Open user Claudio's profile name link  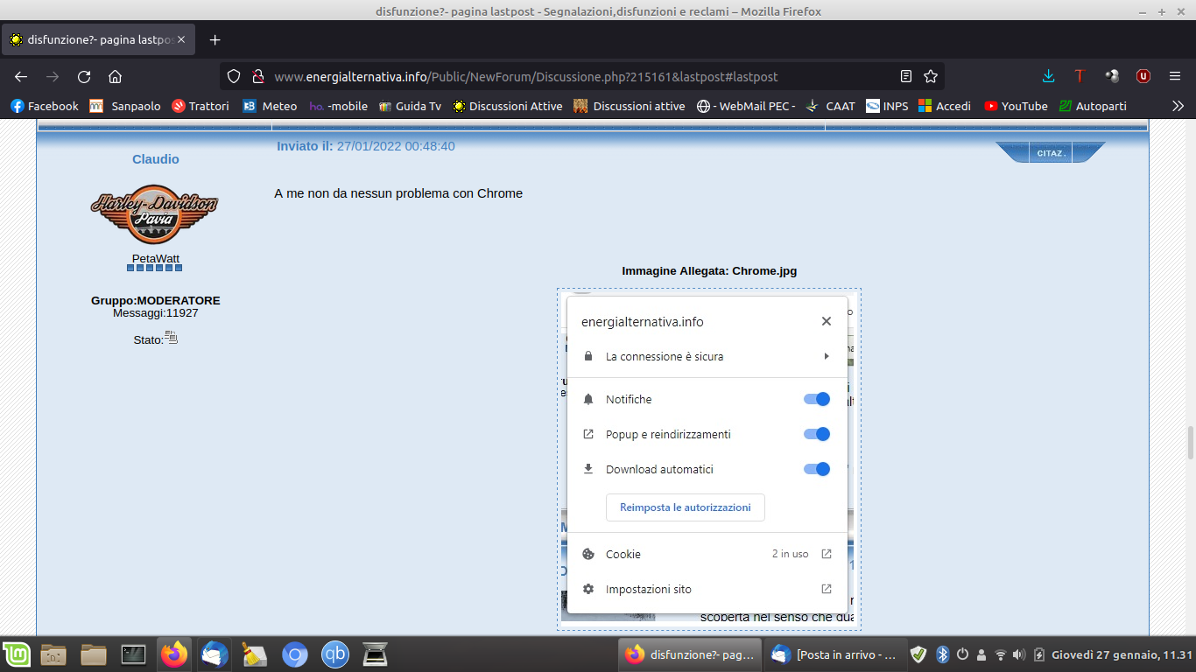(x=156, y=159)
